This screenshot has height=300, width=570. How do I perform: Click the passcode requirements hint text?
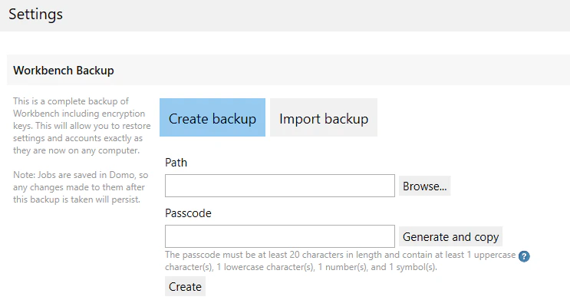tap(341, 261)
